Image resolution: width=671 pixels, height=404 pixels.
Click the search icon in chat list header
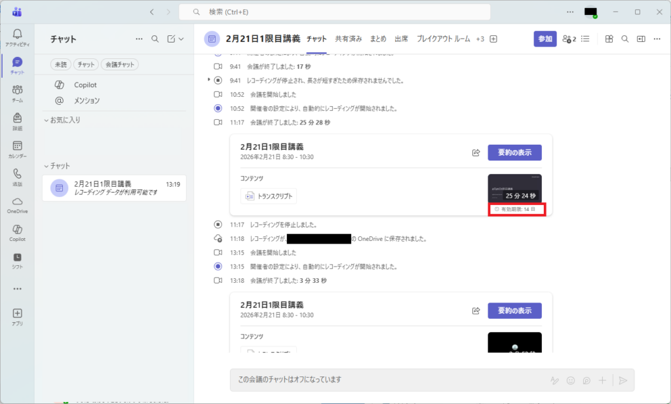[155, 39]
